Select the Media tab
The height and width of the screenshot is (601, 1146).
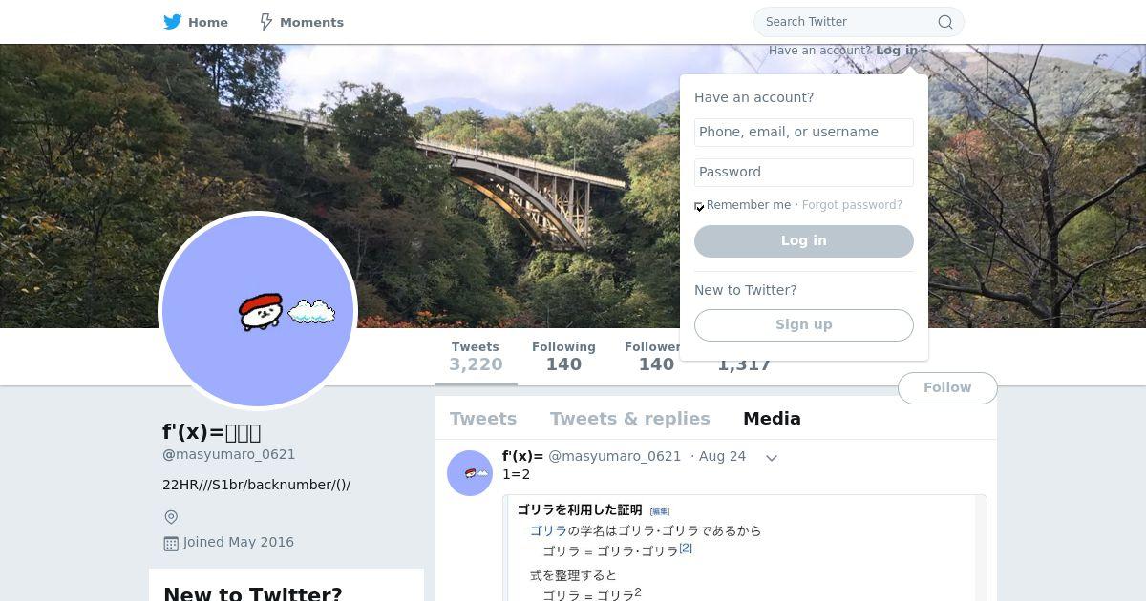pyautogui.click(x=772, y=419)
